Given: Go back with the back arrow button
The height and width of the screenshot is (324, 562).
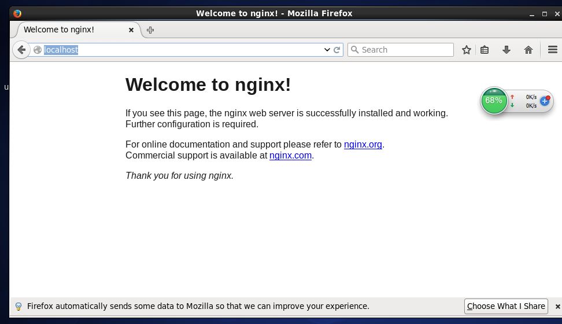Looking at the screenshot, I should pos(21,50).
